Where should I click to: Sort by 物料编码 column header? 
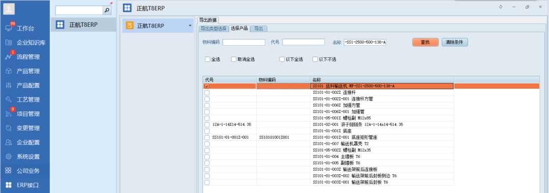pos(283,80)
